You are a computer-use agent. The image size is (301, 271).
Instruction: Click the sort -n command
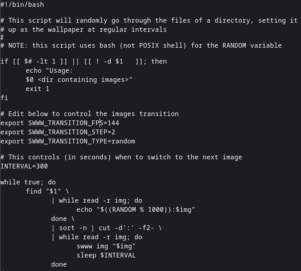coord(73,228)
